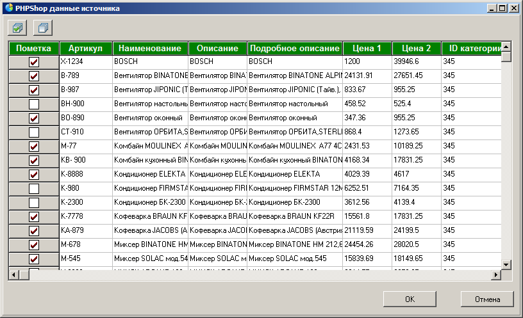
Task: Toggle the checkbox for row M-77
Action: click(x=34, y=146)
